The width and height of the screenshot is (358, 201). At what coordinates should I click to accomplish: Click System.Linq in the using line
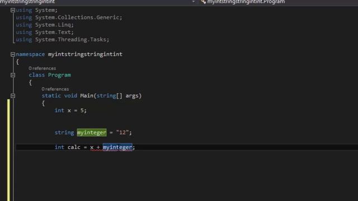pos(53,25)
